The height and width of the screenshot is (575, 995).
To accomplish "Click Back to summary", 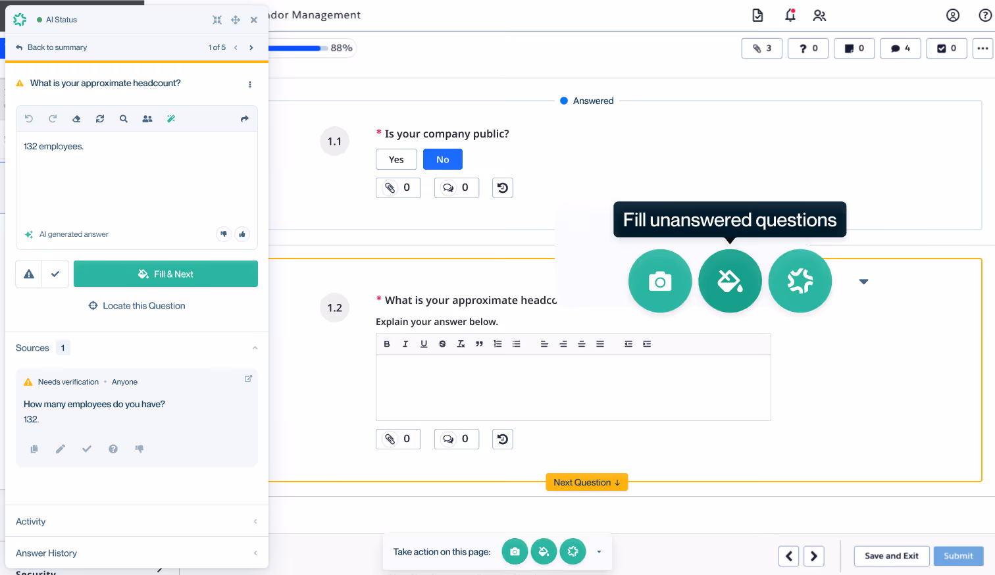I will click(51, 47).
